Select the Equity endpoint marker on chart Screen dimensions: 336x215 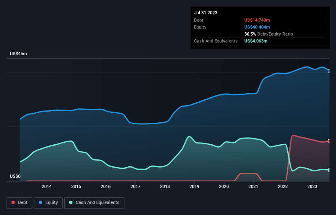(x=329, y=71)
